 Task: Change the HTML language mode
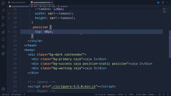[131, 94]
